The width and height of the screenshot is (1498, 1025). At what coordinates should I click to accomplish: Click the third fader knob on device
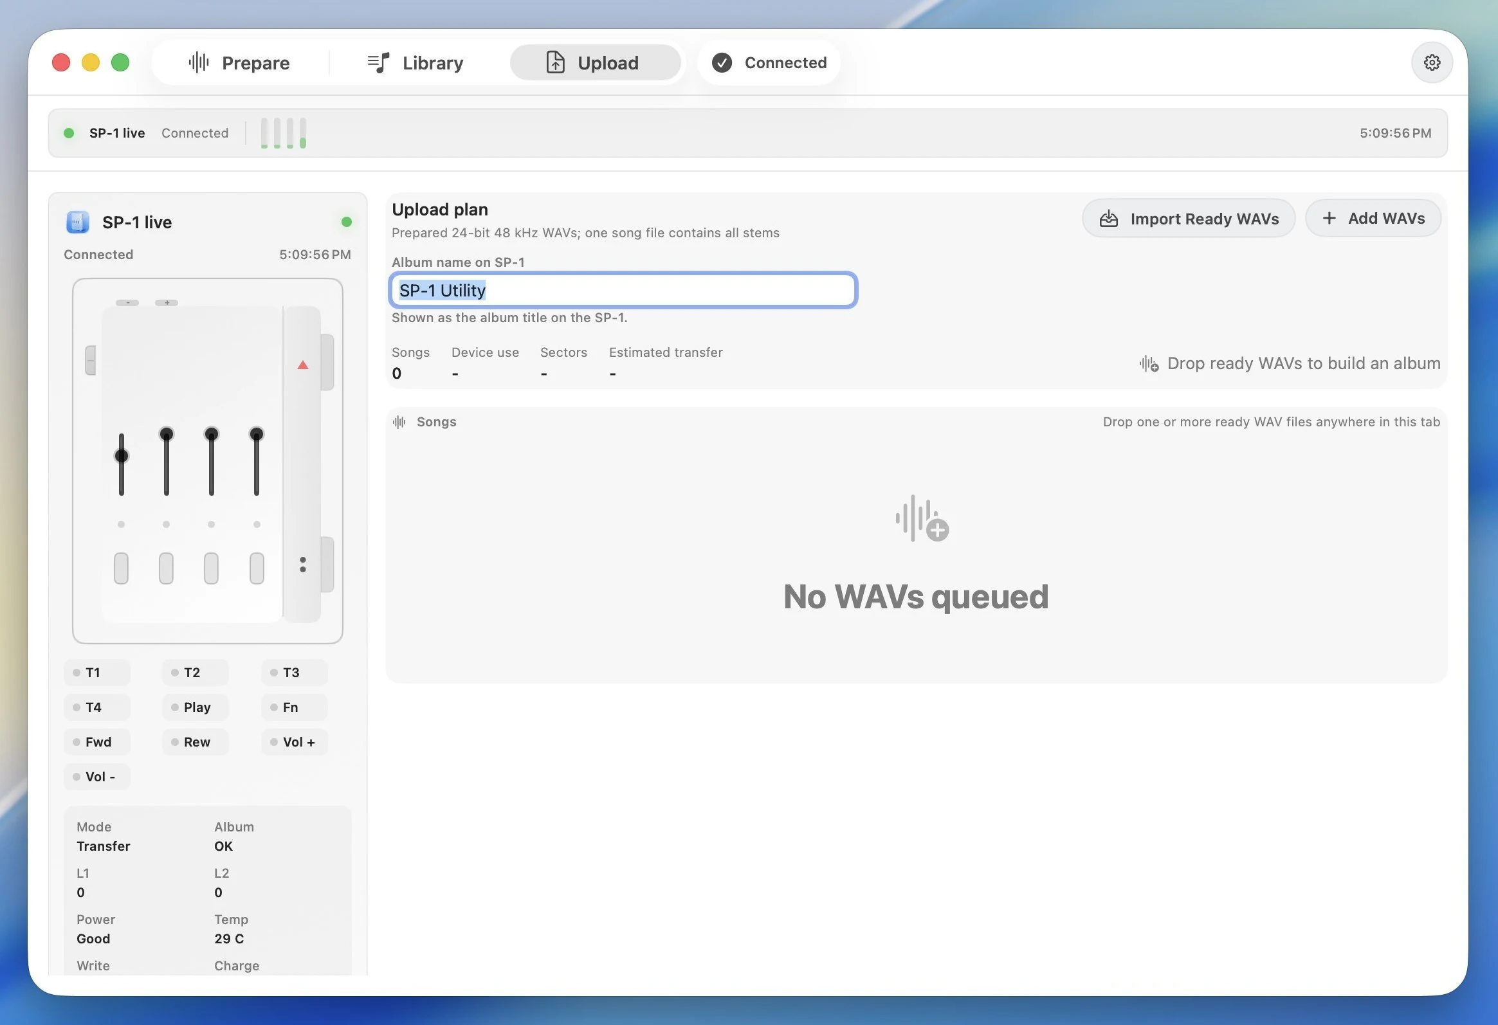click(x=212, y=433)
